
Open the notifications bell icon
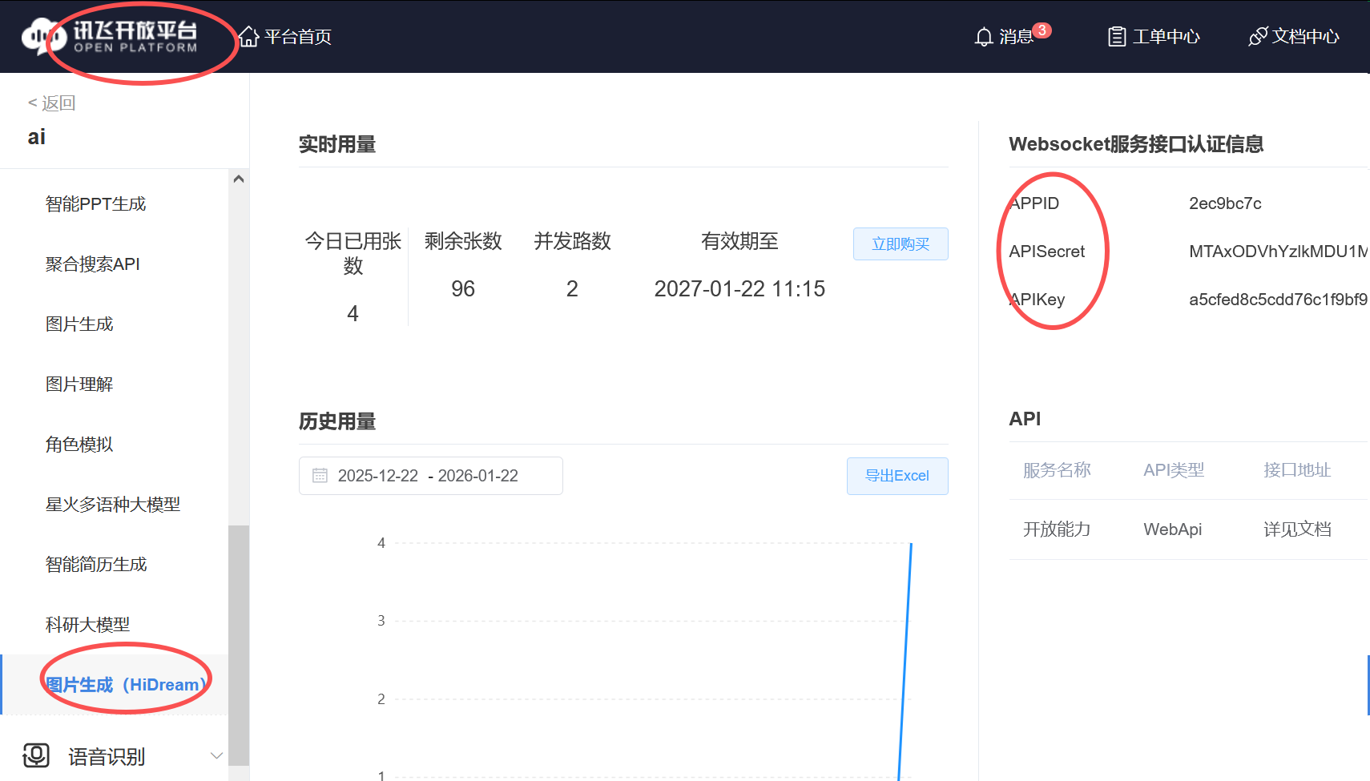coord(983,37)
